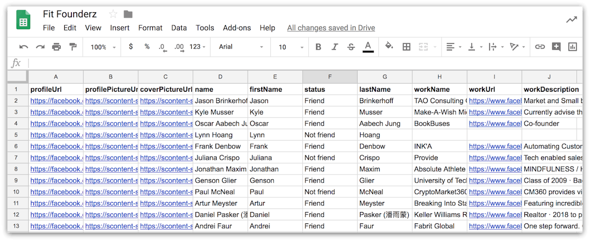The height and width of the screenshot is (241, 590).
Task: Click the Redo arrow icon
Action: click(40, 47)
